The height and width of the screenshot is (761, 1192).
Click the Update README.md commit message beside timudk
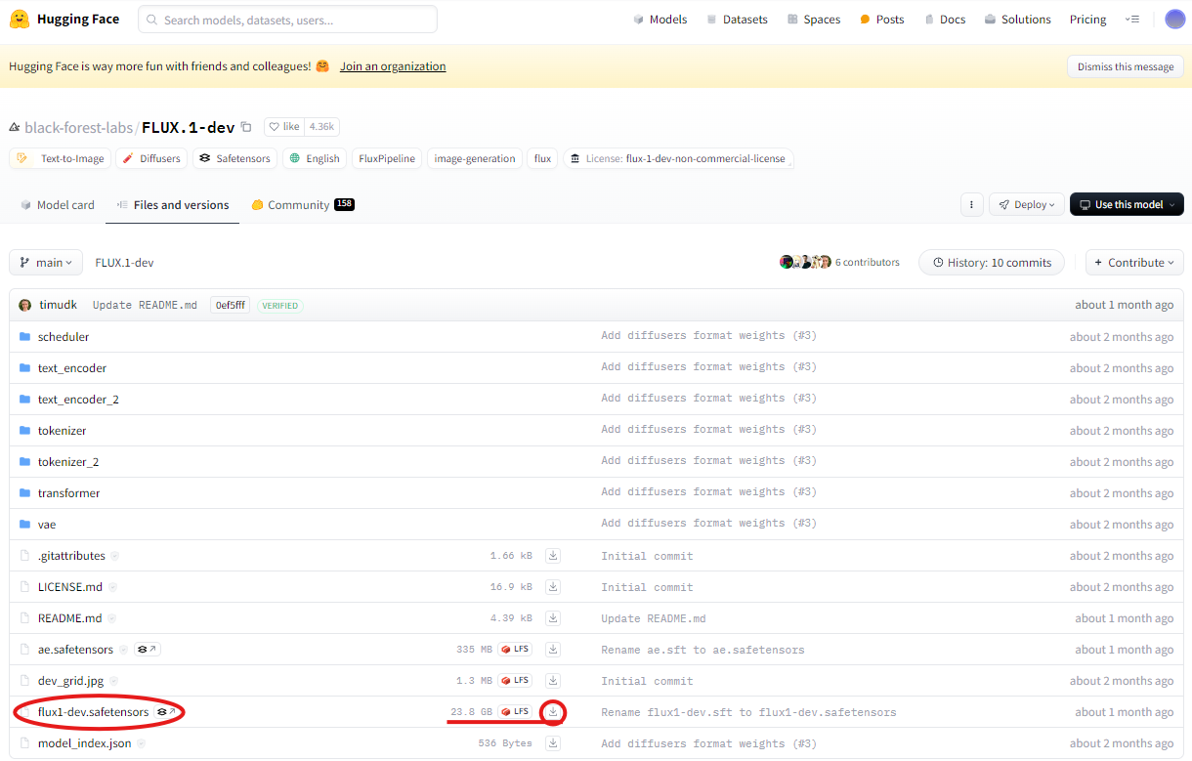tap(145, 305)
